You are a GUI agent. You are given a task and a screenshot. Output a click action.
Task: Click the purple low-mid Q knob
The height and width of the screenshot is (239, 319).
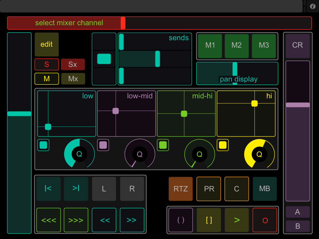(140, 154)
